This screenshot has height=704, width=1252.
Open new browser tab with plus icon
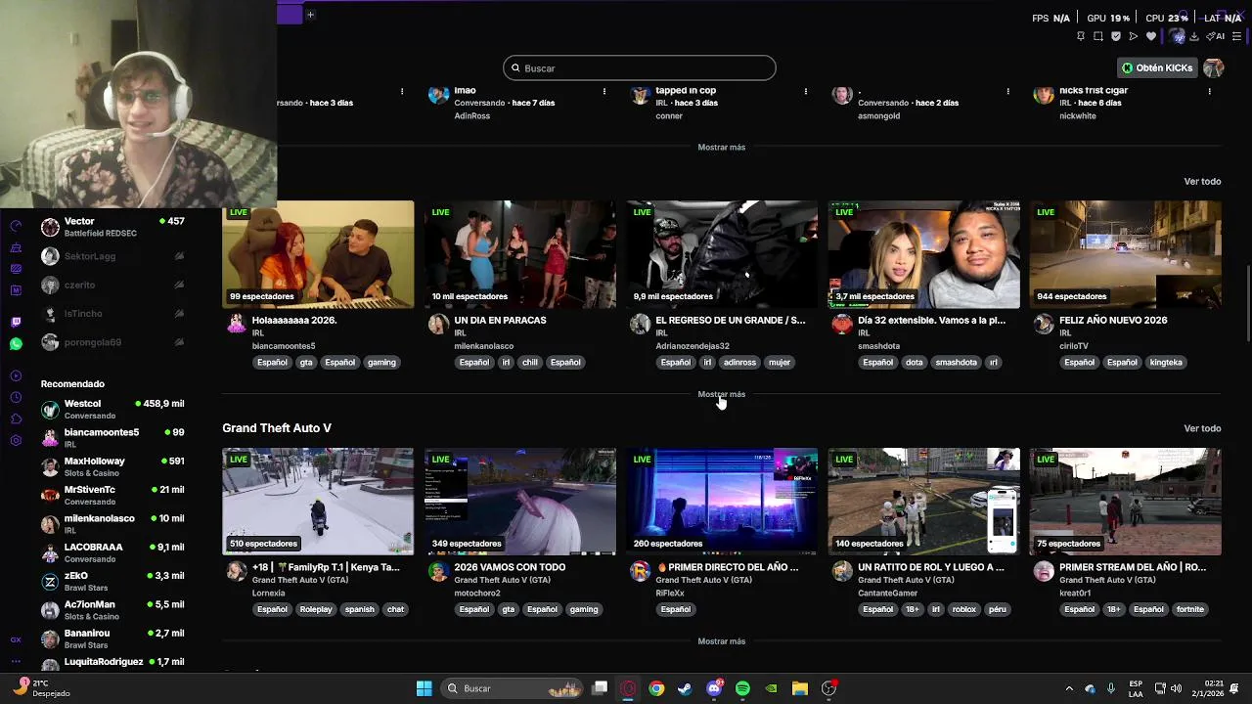tap(310, 14)
